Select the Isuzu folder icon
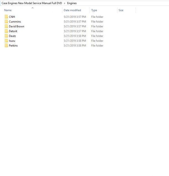This screenshot has height=176, width=169. coord(6,41)
